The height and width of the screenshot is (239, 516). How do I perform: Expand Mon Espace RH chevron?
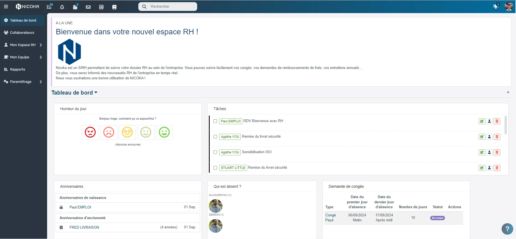click(x=41, y=45)
